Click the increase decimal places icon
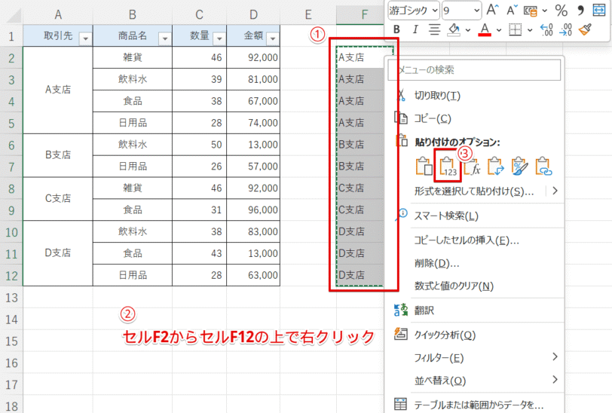Screen dimensions: 612x413 tap(546, 29)
